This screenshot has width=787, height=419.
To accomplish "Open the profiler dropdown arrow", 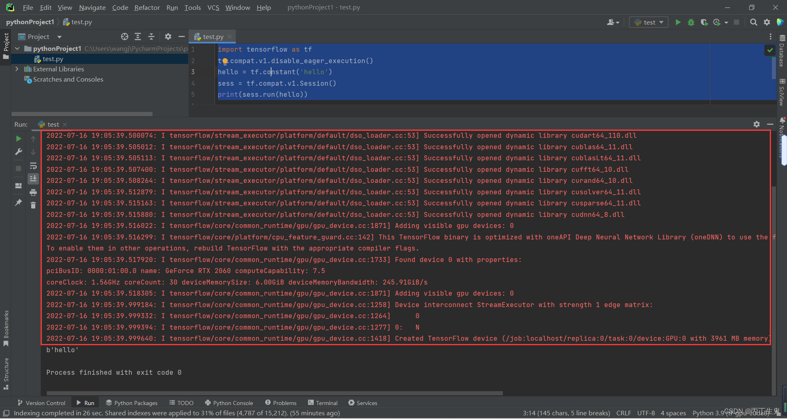I will tap(726, 23).
